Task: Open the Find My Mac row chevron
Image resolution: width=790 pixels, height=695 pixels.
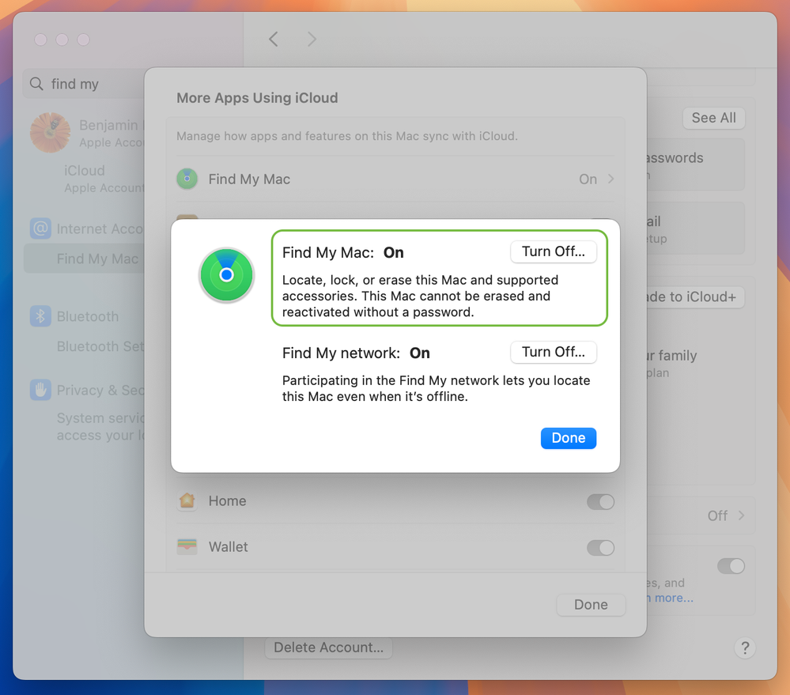Action: coord(610,179)
